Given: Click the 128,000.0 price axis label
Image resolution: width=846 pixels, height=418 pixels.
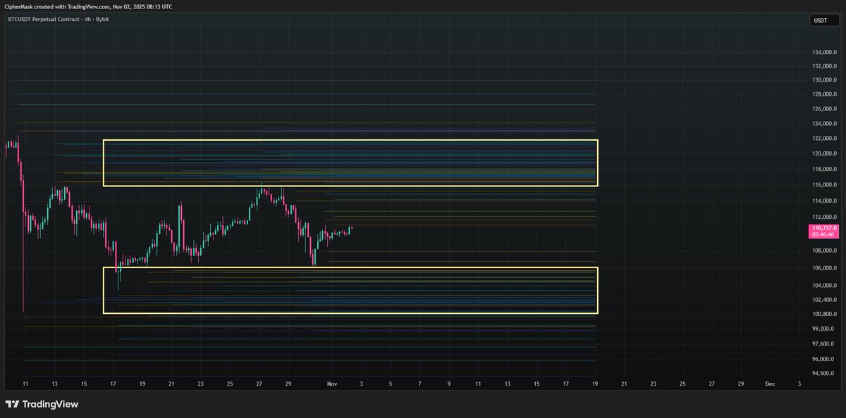Looking at the screenshot, I should click(x=825, y=94).
